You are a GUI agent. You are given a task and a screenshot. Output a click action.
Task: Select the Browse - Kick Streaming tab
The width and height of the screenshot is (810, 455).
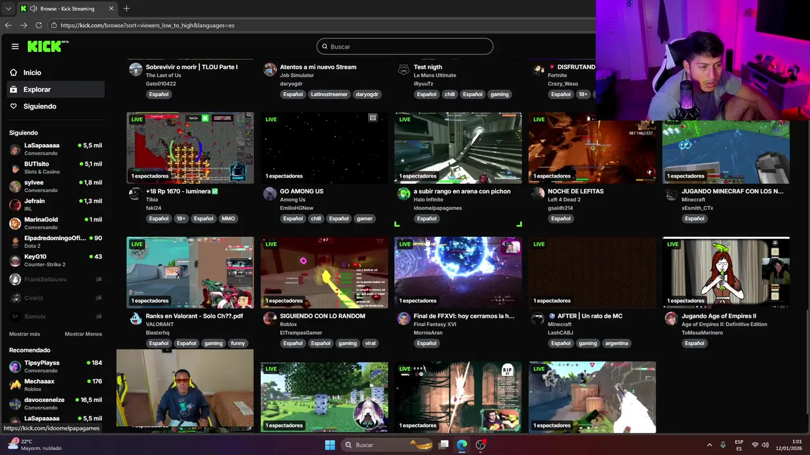coord(67,9)
